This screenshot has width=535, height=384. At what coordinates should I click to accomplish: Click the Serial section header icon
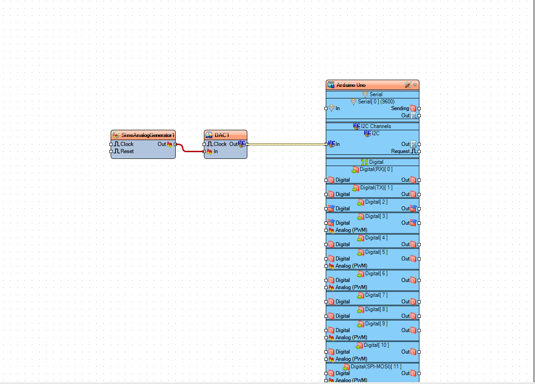point(365,94)
